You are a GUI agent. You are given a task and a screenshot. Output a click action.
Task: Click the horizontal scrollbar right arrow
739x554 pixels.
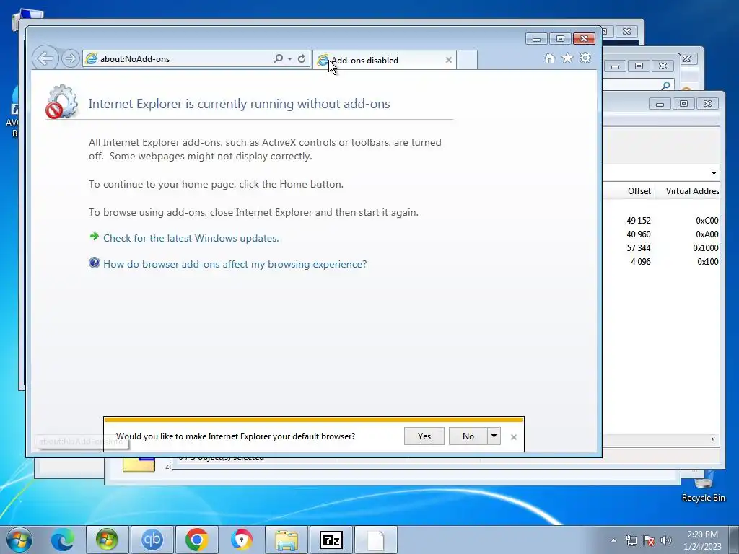coord(712,439)
